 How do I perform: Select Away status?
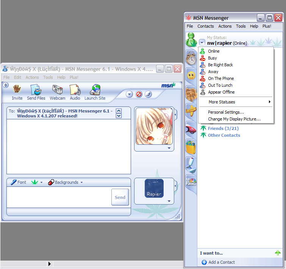[x=236, y=72]
